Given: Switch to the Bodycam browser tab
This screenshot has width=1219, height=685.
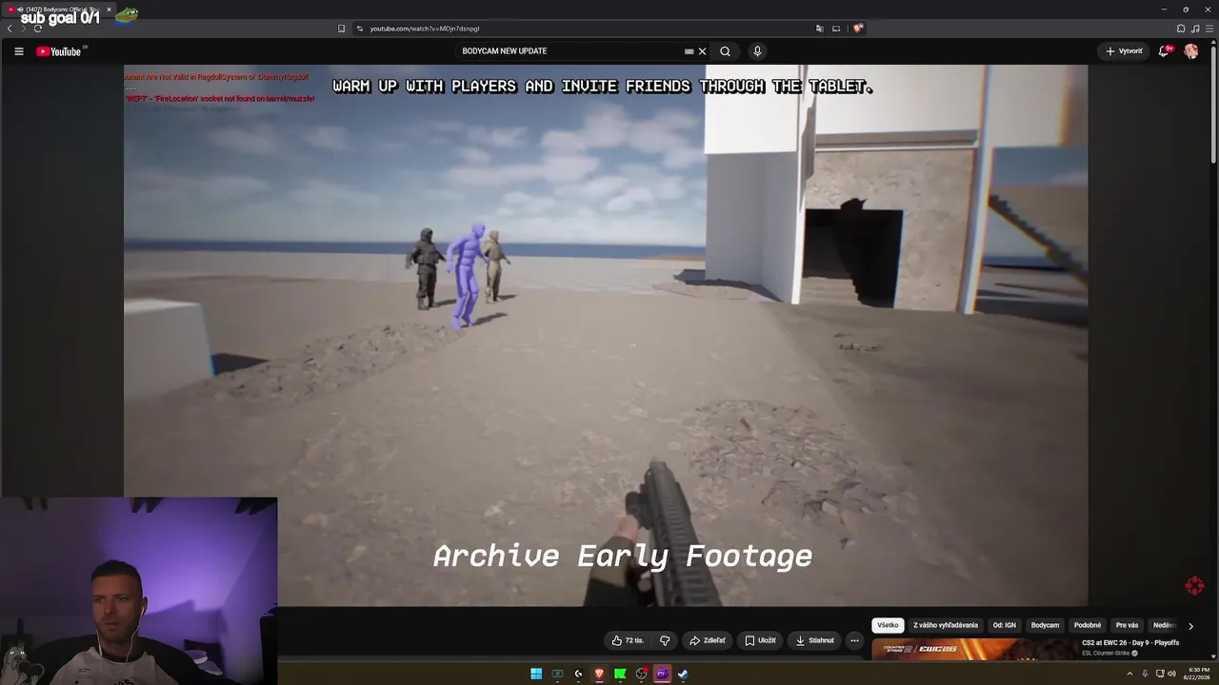Looking at the screenshot, I should [x=60, y=10].
